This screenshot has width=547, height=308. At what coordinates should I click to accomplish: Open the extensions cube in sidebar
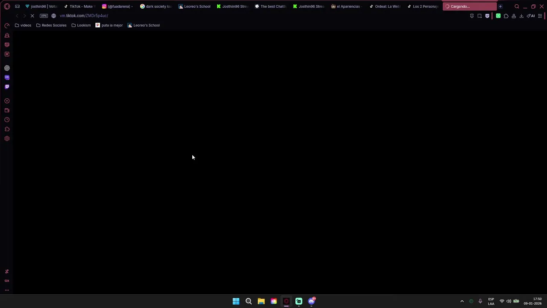pos(7,129)
